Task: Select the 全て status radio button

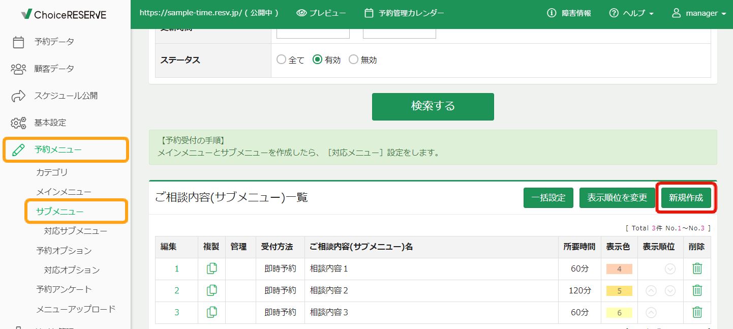Action: (281, 59)
